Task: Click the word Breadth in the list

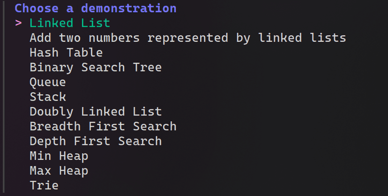Action: [55, 127]
